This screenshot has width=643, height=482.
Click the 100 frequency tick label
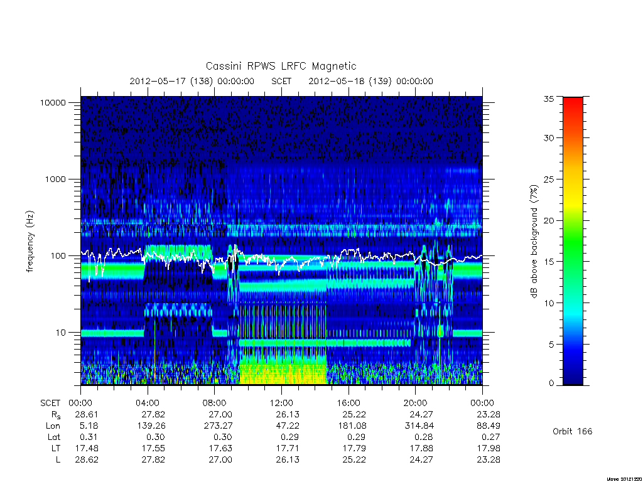[x=58, y=256]
